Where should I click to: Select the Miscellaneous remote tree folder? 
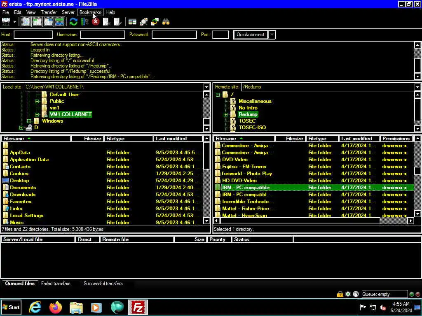(x=255, y=101)
